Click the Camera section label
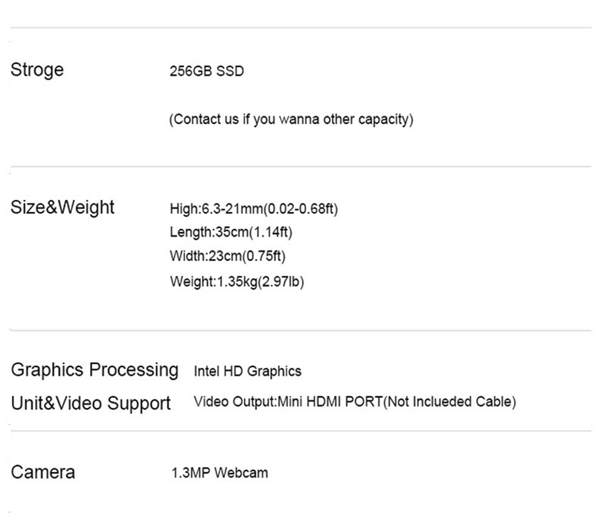Screen dimensions: 608x516 [x=43, y=472]
